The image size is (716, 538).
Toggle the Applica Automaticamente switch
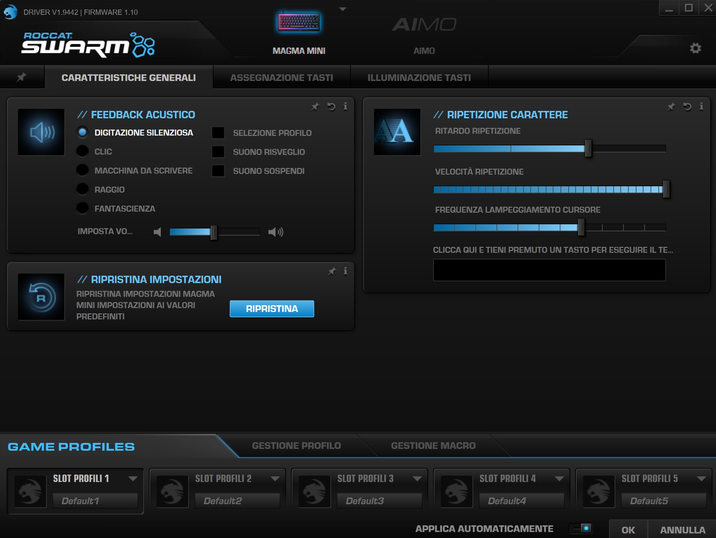coord(581,528)
